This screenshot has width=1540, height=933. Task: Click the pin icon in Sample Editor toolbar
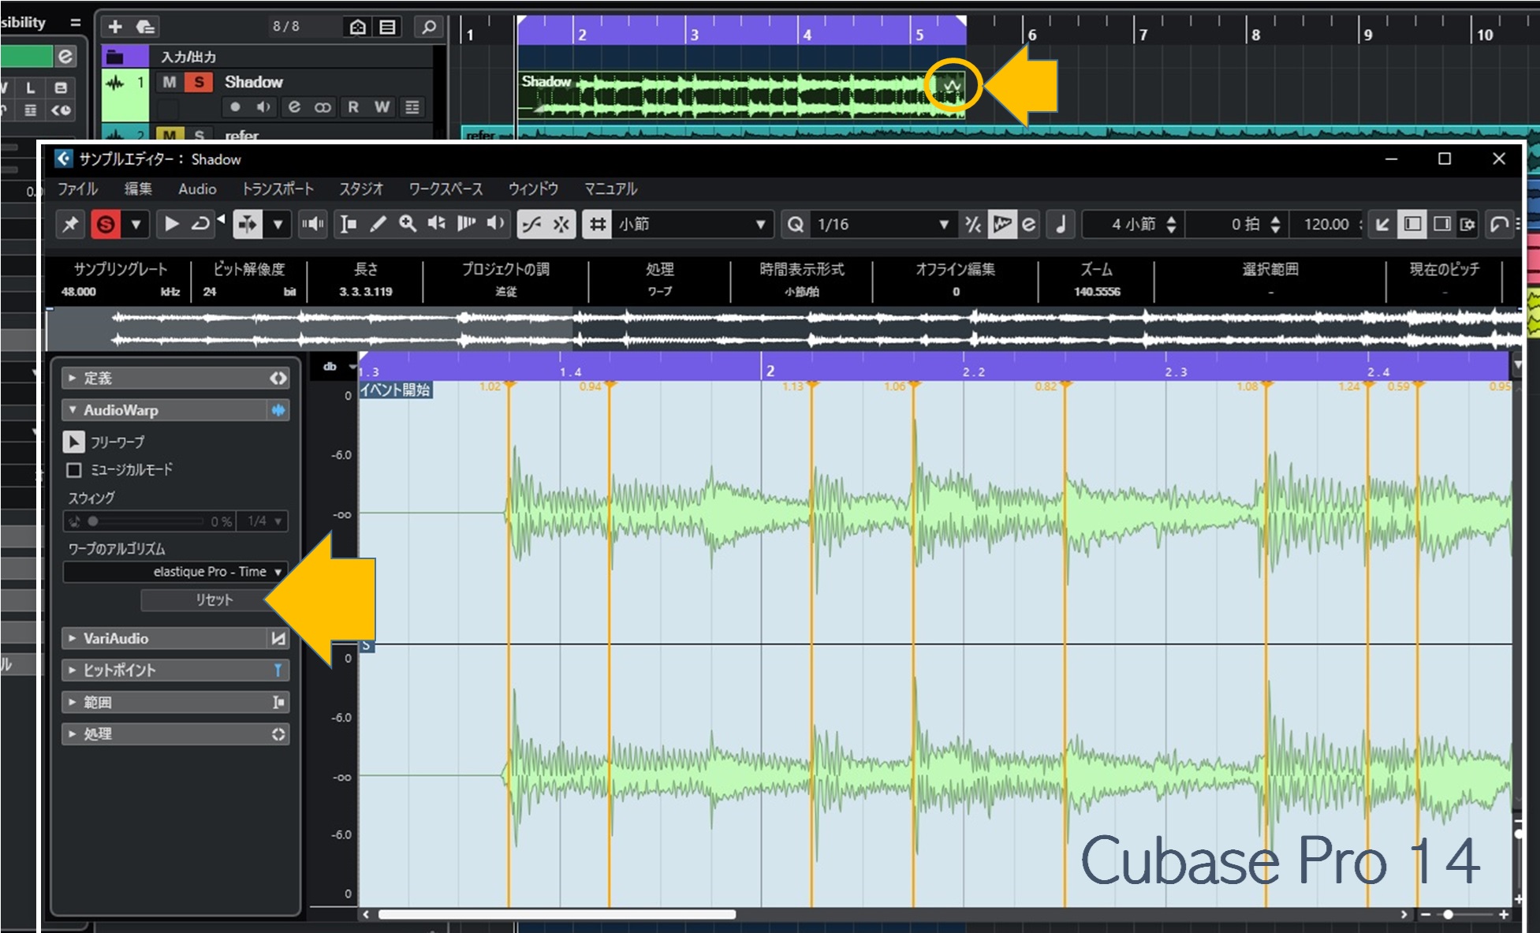click(x=71, y=225)
